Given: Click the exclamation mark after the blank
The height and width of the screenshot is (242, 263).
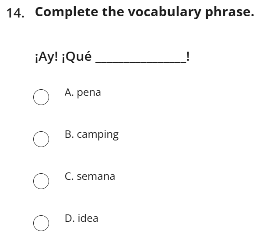Looking at the screenshot, I should [187, 56].
